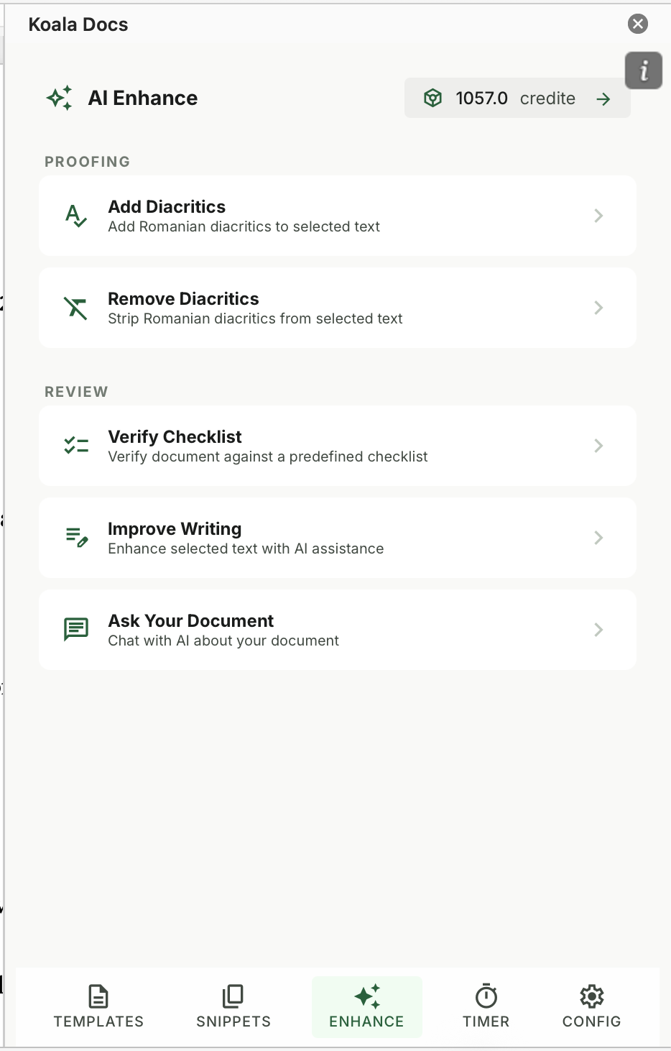Switch to the TEMPLATES tab
This screenshot has height=1051, width=671.
98,1006
